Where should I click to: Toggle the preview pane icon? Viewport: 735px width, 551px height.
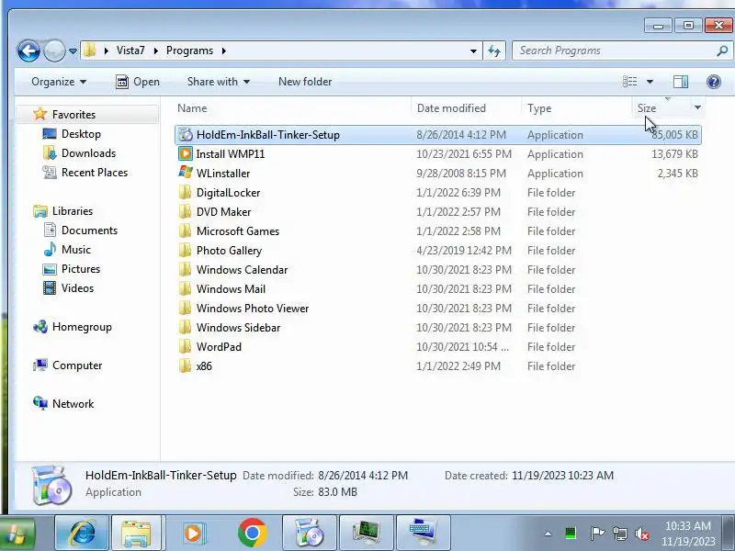(681, 82)
